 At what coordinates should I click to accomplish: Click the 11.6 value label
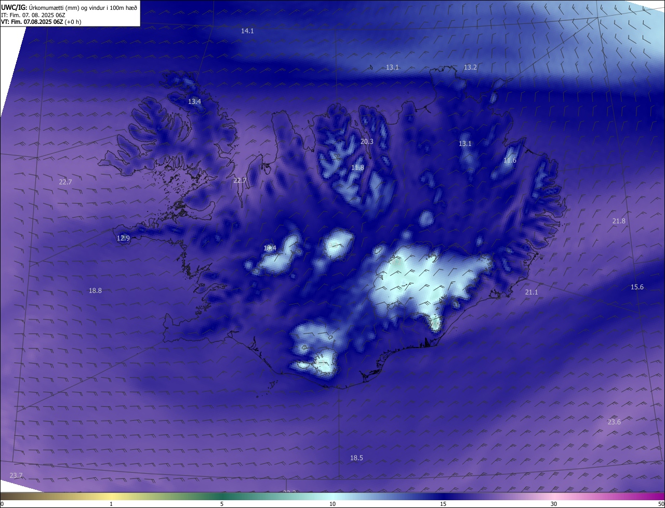(510, 161)
